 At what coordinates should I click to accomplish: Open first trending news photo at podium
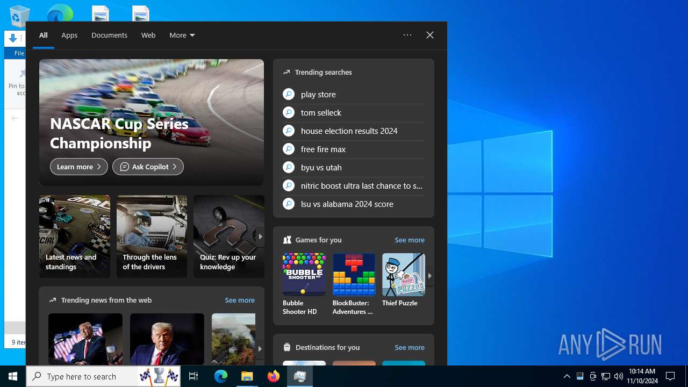pyautogui.click(x=85, y=339)
